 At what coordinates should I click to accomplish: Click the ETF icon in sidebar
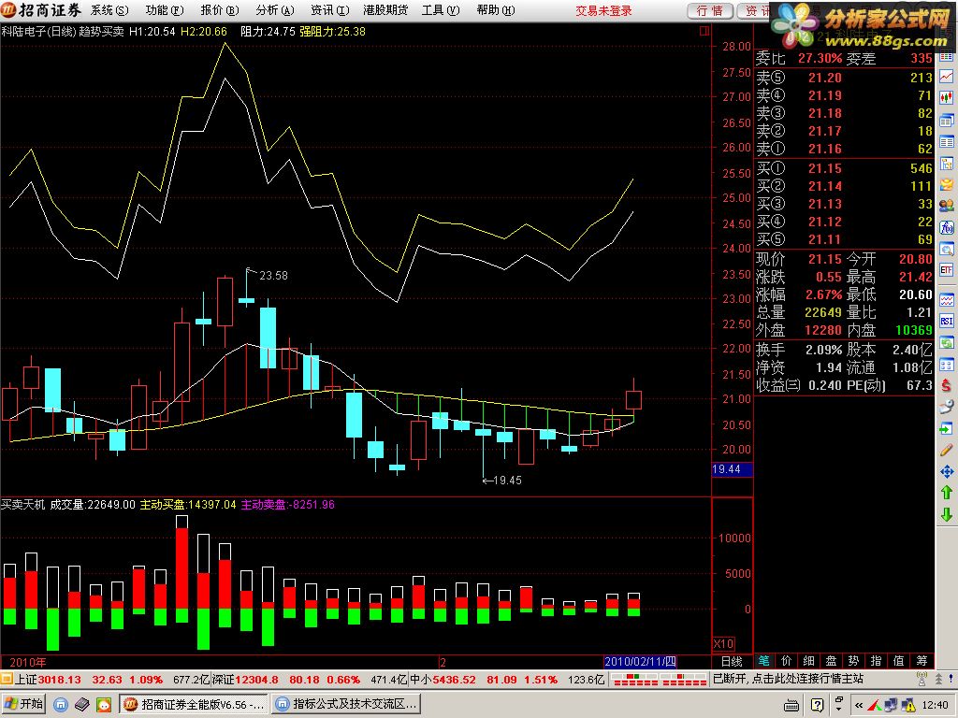[x=947, y=269]
